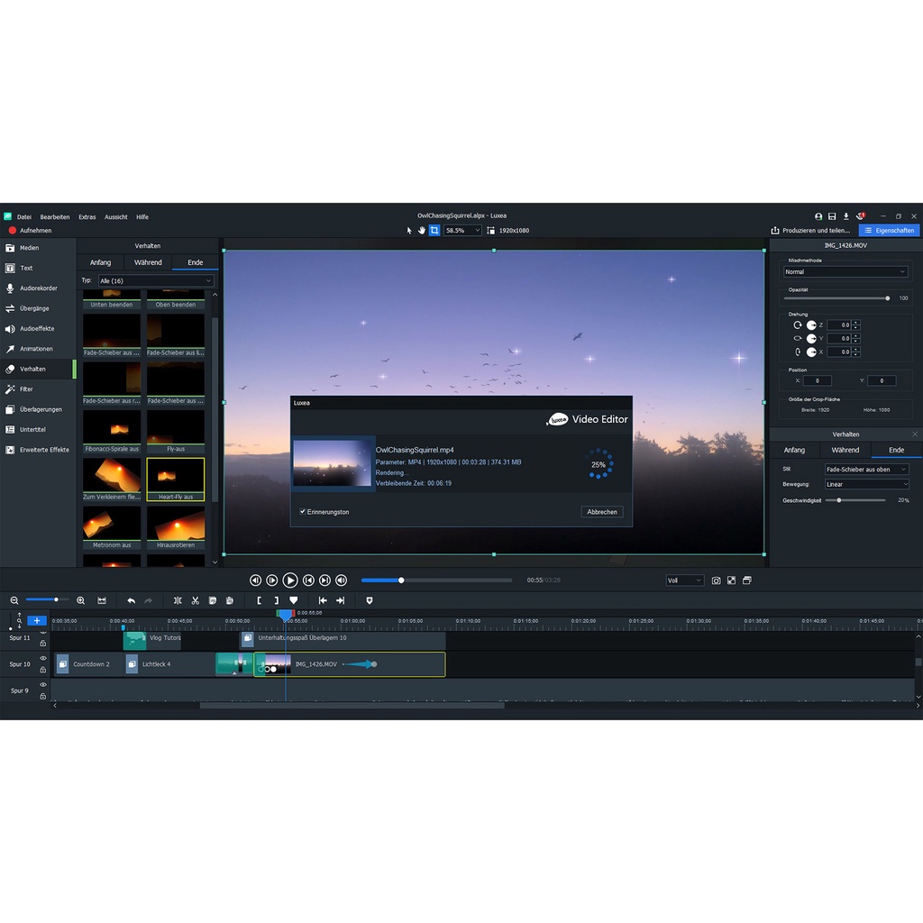
Task: Jump to the clip start
Action: [x=323, y=600]
